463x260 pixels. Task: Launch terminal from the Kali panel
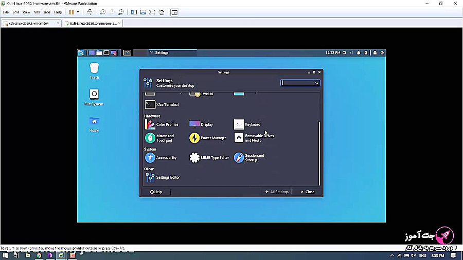[106, 53]
